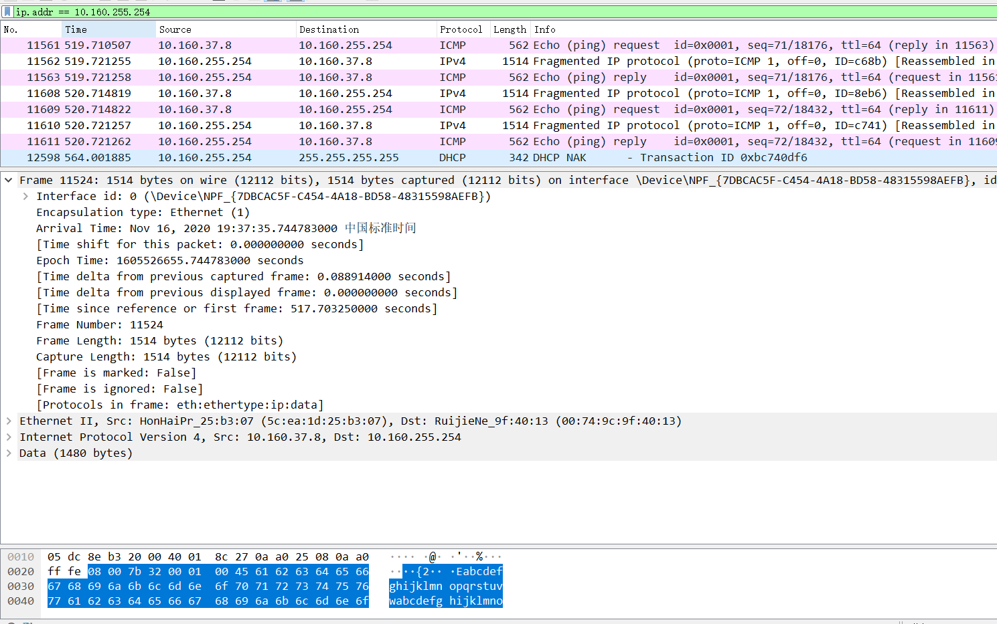The height and width of the screenshot is (624, 997).
Task: Click hex offset 0020 in bytes pane
Action: (21, 571)
